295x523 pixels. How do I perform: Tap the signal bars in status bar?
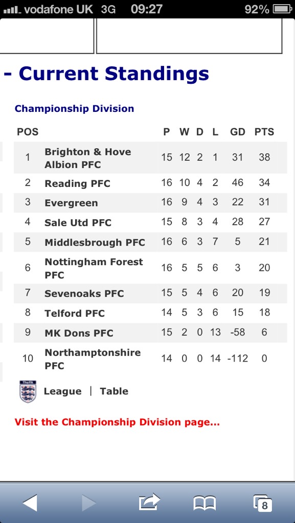[x=12, y=10]
